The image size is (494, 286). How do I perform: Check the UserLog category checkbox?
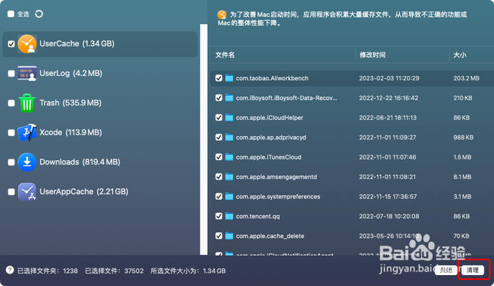tap(12, 73)
